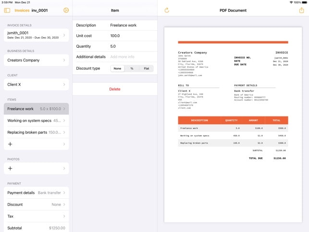Click the refresh PDF icon

coord(167,10)
